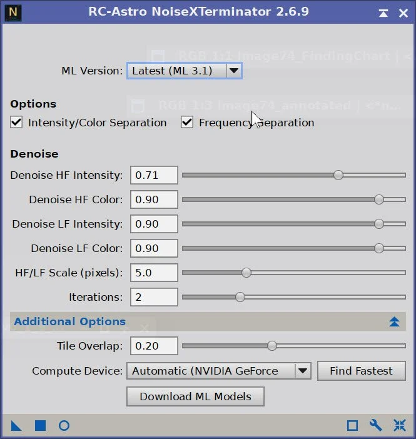This screenshot has height=439, width=416.
Task: Click the Denoise LF Color value field
Action: (154, 248)
